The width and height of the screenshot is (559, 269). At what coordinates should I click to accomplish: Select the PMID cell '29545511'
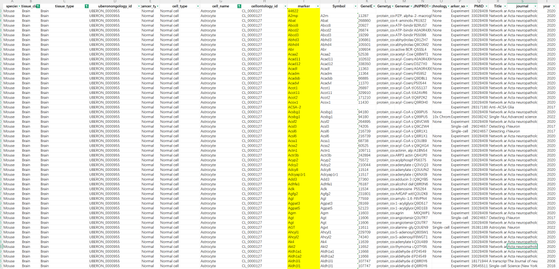coord(478,265)
